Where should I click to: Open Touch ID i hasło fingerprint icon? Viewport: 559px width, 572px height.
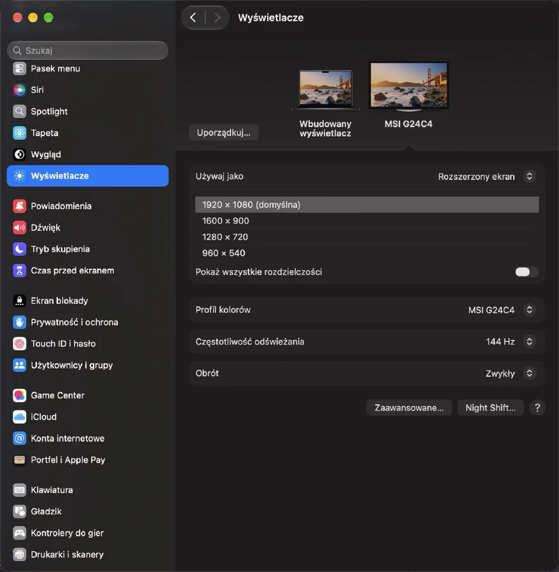pos(19,344)
